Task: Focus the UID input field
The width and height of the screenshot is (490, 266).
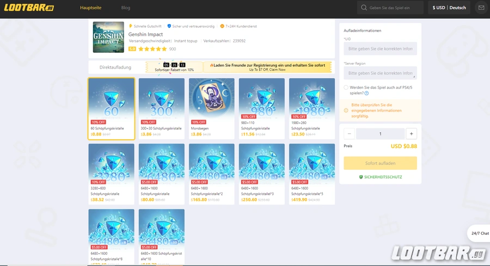Action: pos(380,49)
